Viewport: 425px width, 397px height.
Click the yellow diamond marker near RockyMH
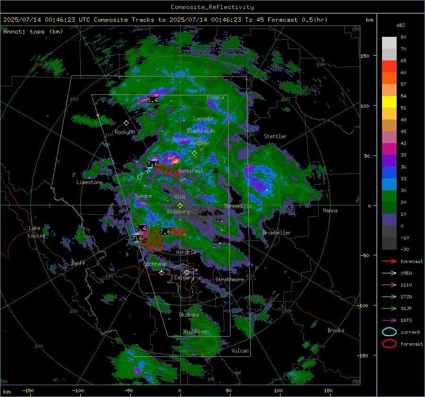(x=126, y=123)
